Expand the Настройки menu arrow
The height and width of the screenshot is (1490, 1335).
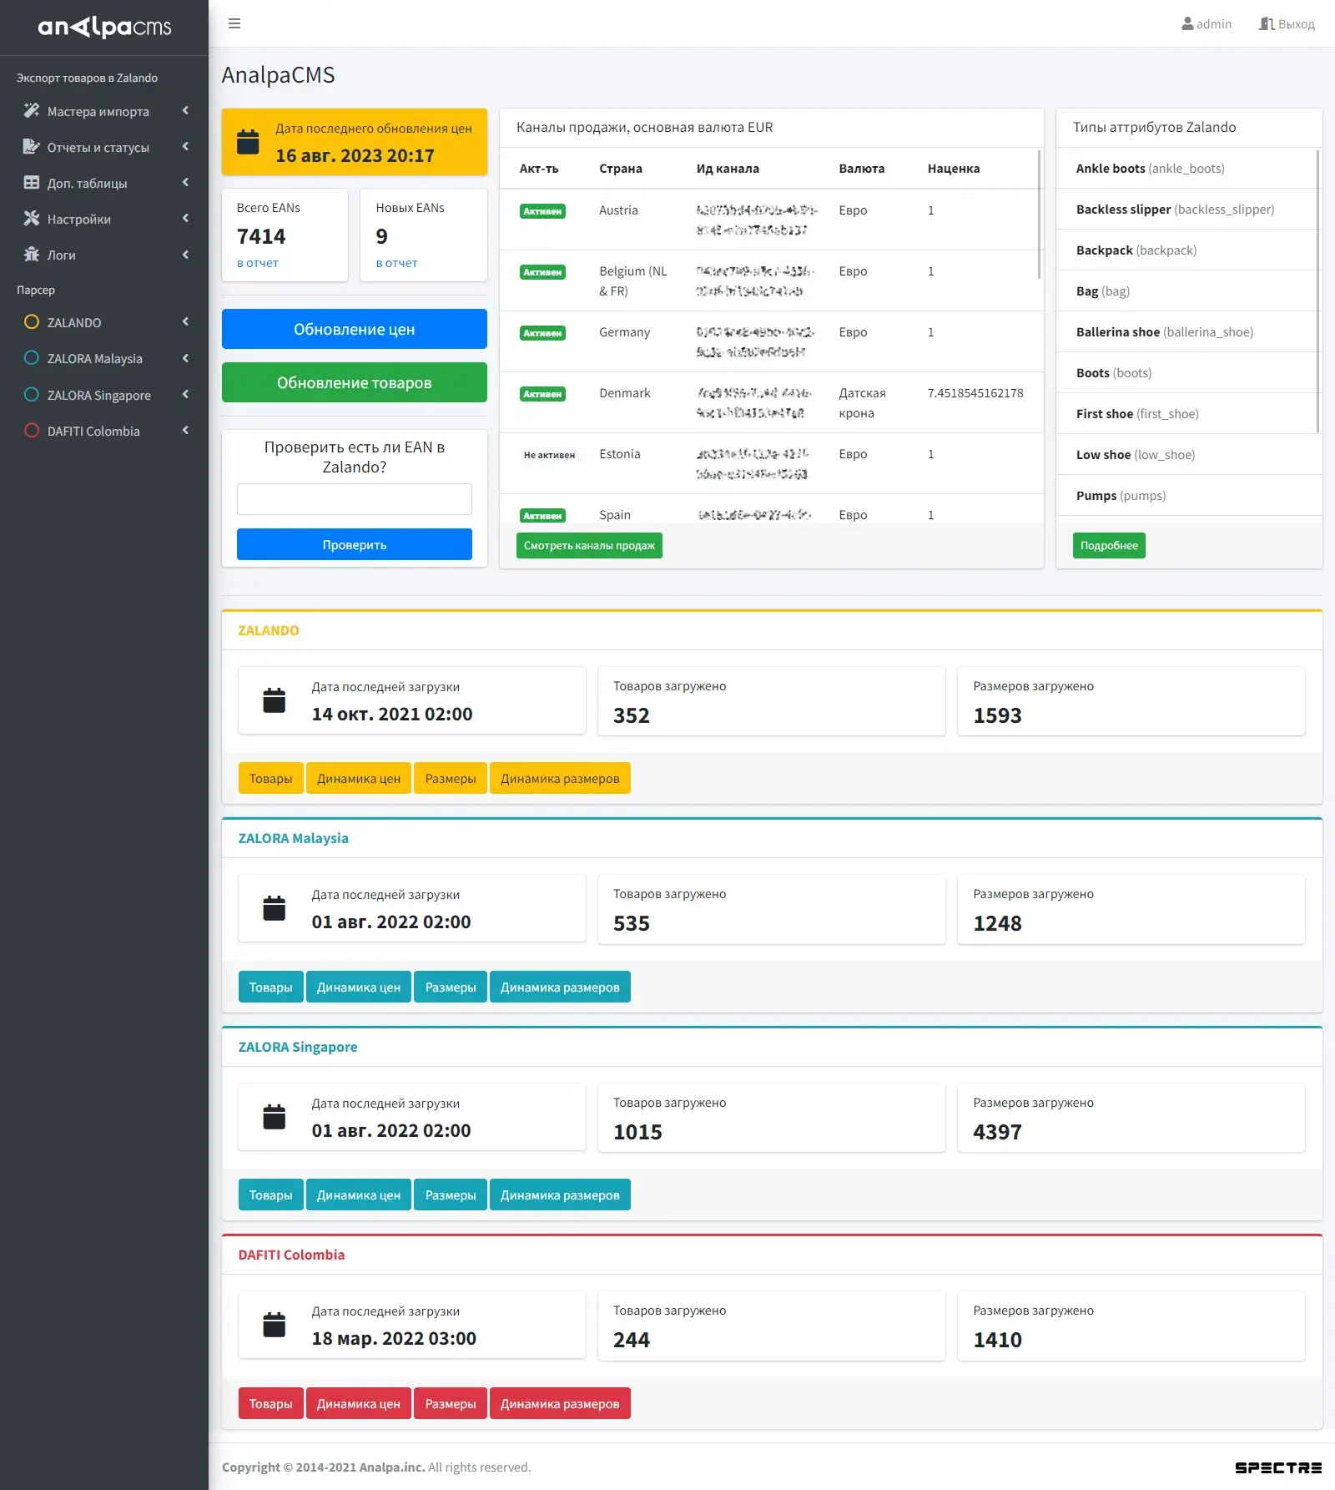[185, 218]
